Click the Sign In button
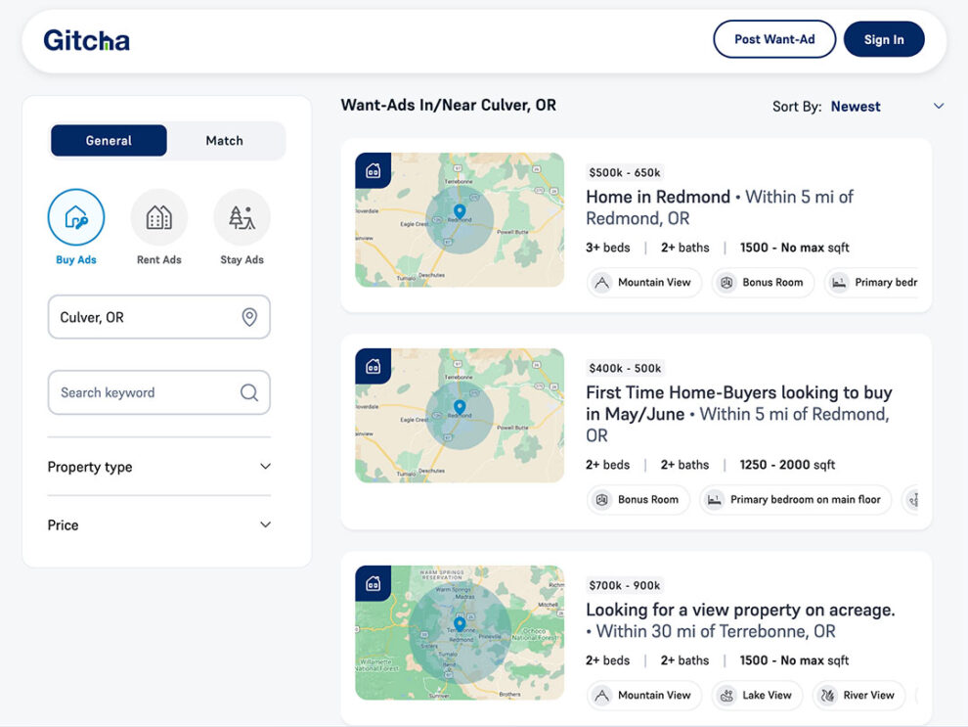This screenshot has height=727, width=968. (884, 40)
